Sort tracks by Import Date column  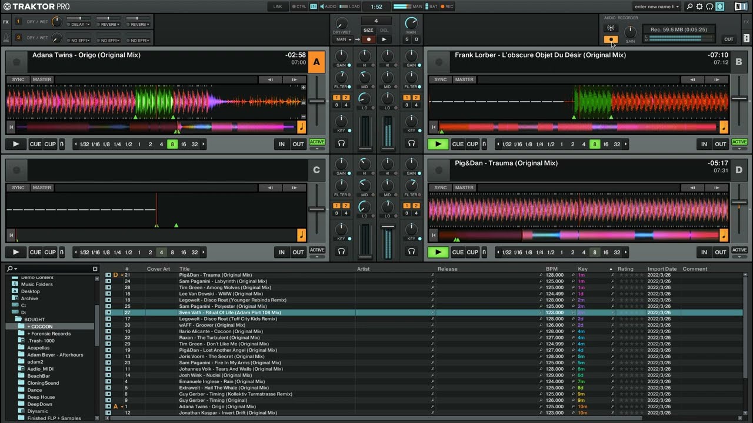coord(662,268)
